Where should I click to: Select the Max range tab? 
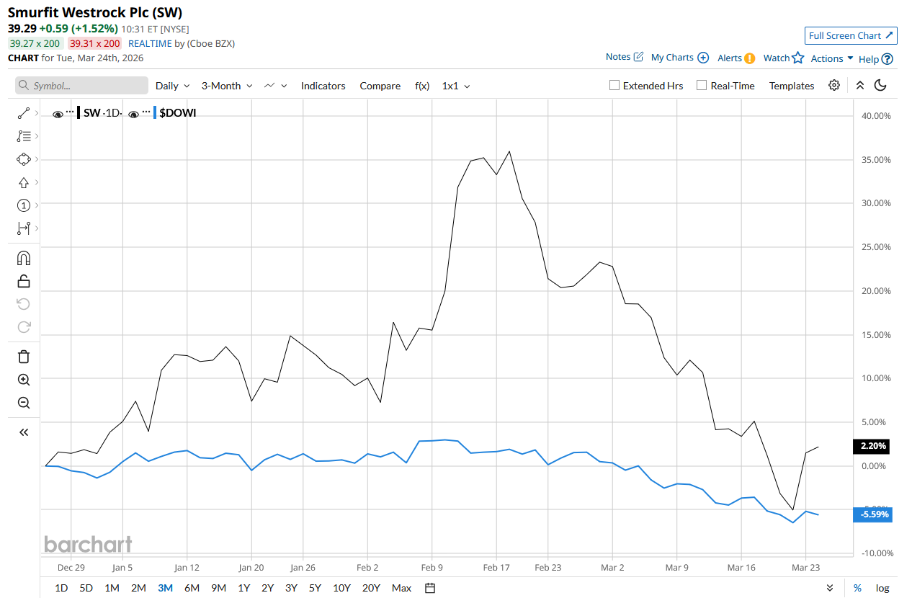coord(401,588)
